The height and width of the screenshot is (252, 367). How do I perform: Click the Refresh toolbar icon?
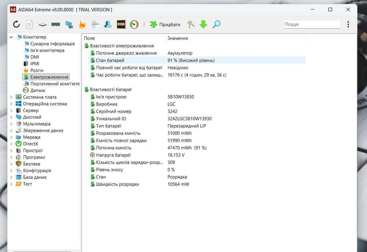(x=17, y=24)
